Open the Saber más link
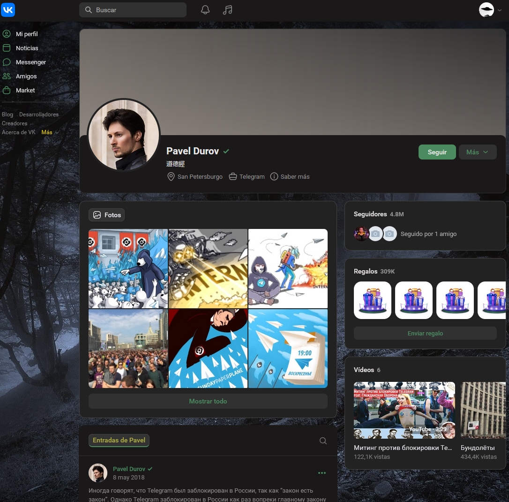 (x=295, y=177)
